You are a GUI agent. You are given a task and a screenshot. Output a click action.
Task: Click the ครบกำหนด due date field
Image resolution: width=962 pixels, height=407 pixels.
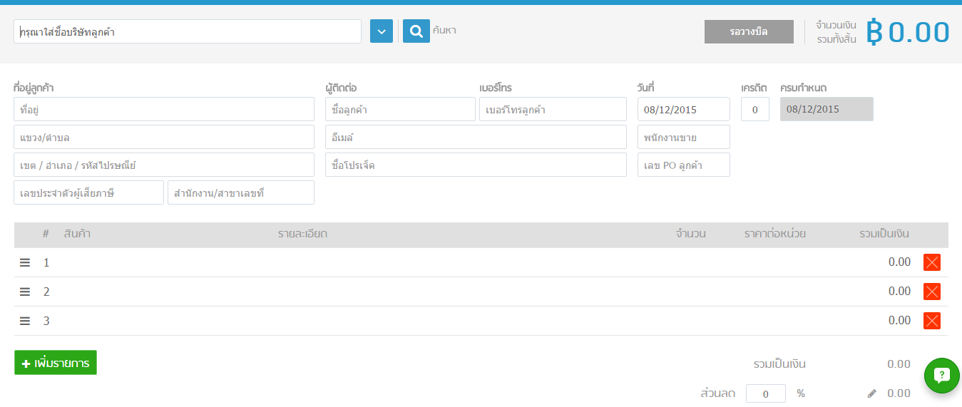point(827,109)
